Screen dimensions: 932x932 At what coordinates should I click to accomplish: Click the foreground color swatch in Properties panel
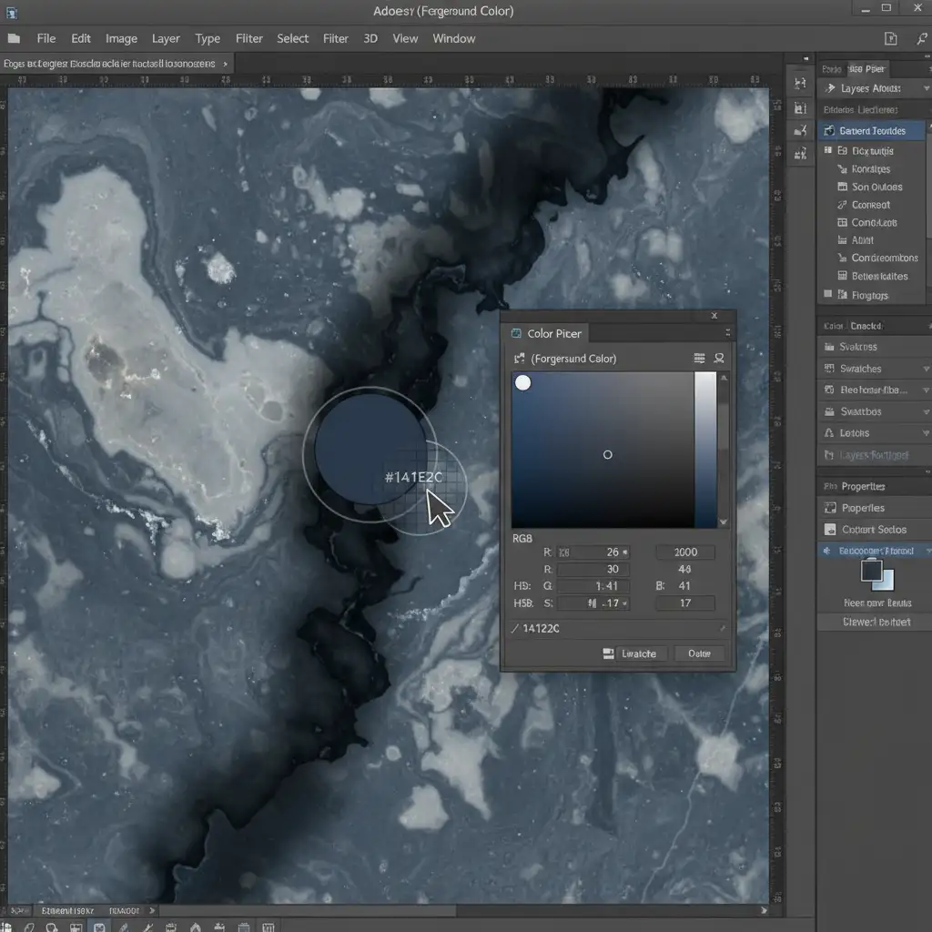[872, 571]
